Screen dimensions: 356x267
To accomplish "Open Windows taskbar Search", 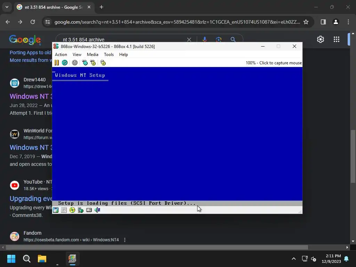I will click(26, 259).
